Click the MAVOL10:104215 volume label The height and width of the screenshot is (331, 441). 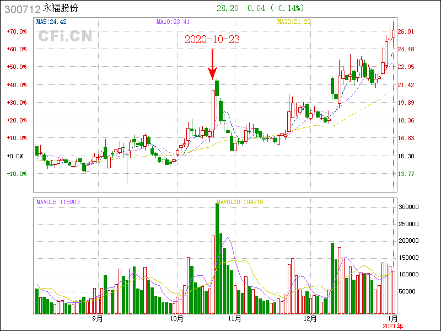point(240,202)
